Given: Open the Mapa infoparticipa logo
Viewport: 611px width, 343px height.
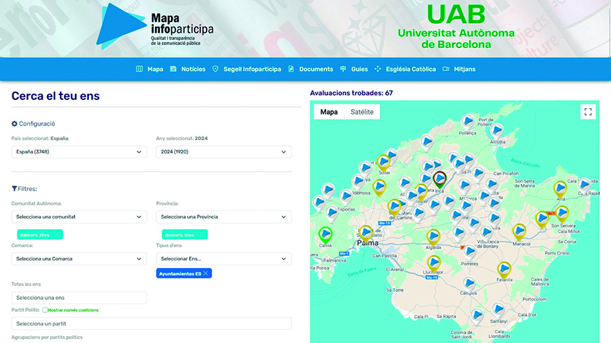Looking at the screenshot, I should point(155,28).
